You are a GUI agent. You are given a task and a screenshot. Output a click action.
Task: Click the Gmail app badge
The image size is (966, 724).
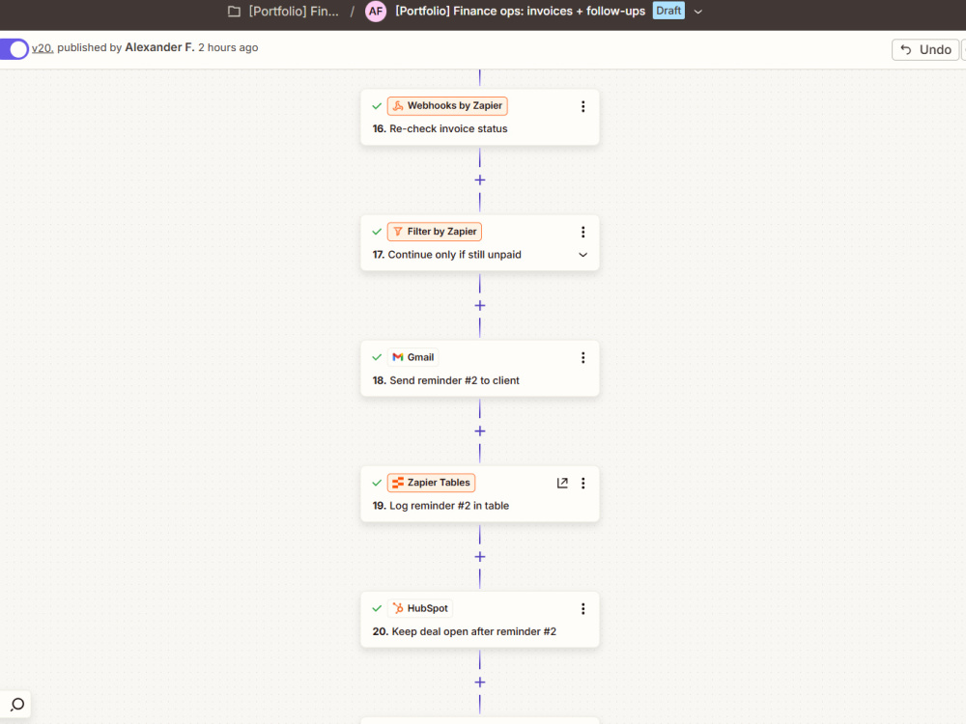(x=412, y=357)
